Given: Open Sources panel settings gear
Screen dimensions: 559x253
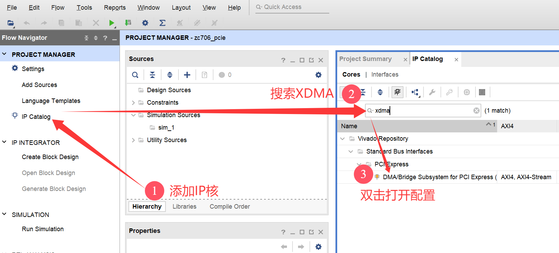Looking at the screenshot, I should 318,75.
